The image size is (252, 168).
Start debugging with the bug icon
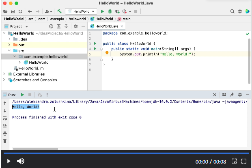tap(110, 11)
